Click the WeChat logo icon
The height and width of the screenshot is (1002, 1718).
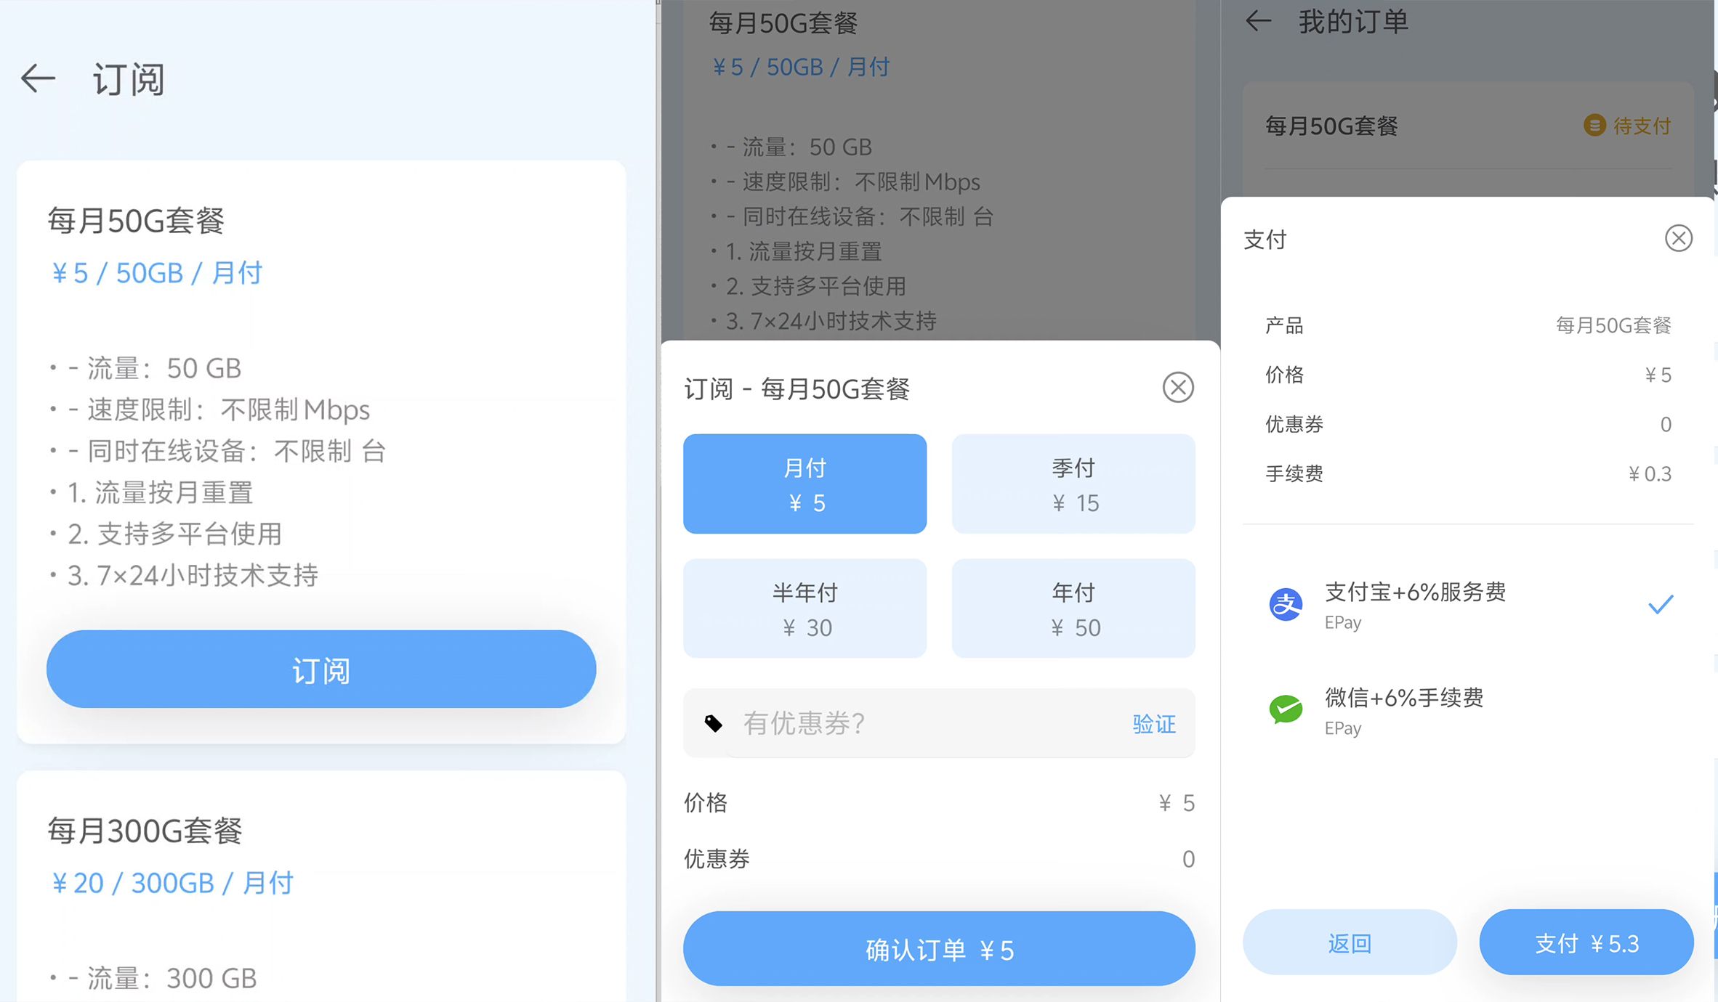click(x=1285, y=709)
